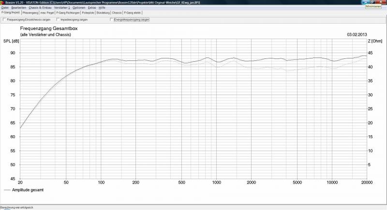Open the Extras menu

pos(92,8)
